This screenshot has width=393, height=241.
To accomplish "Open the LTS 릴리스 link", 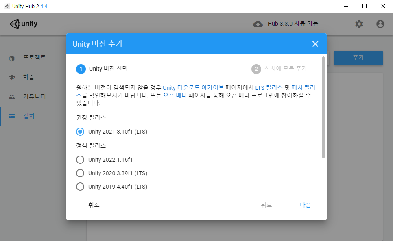I will tap(269, 88).
